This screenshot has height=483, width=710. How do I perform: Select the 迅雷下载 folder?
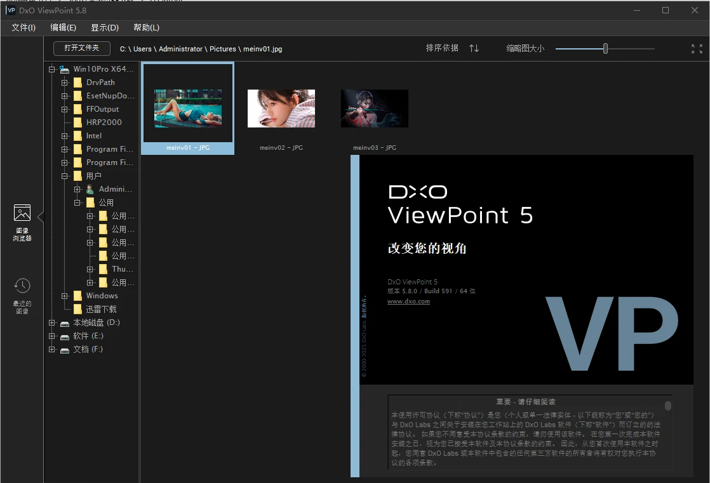click(x=101, y=309)
